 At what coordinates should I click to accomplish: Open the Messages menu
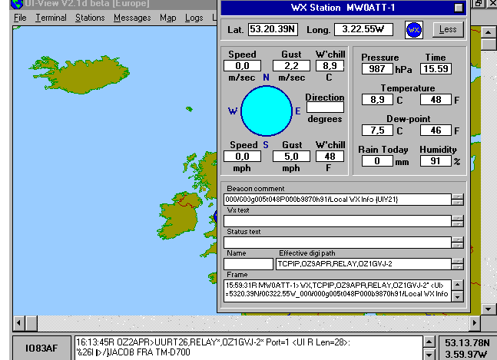(x=132, y=18)
